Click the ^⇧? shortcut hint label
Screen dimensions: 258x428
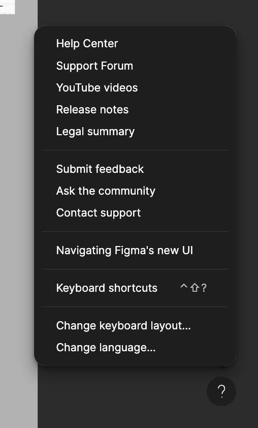pyautogui.click(x=193, y=288)
